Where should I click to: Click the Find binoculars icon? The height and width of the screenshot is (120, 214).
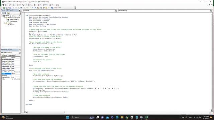click(21, 8)
